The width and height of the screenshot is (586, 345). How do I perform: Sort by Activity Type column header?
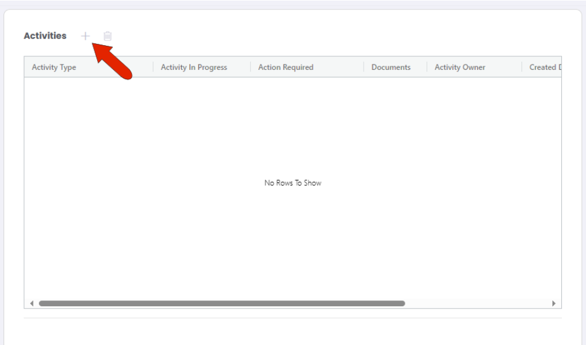coord(54,67)
